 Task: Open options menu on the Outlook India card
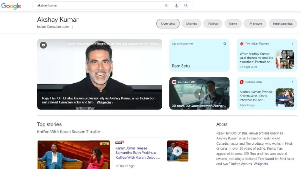[292, 82]
